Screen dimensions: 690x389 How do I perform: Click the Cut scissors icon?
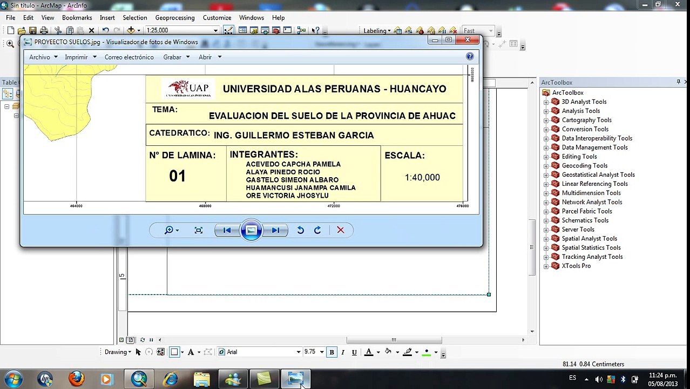point(58,30)
